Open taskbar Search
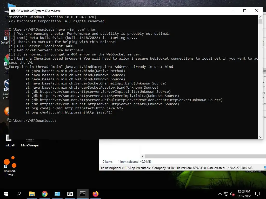 pos(19,194)
